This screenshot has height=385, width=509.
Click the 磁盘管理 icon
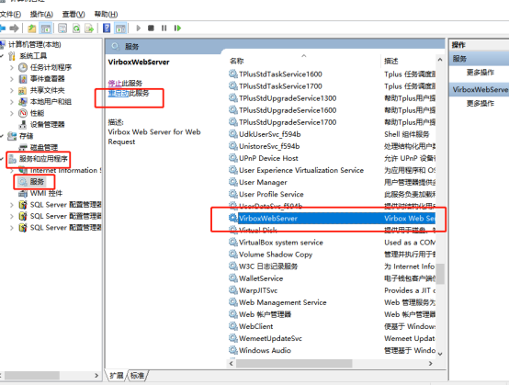click(x=23, y=147)
